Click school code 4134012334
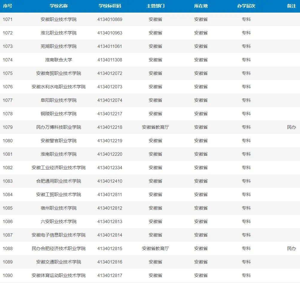 [x=110, y=168]
